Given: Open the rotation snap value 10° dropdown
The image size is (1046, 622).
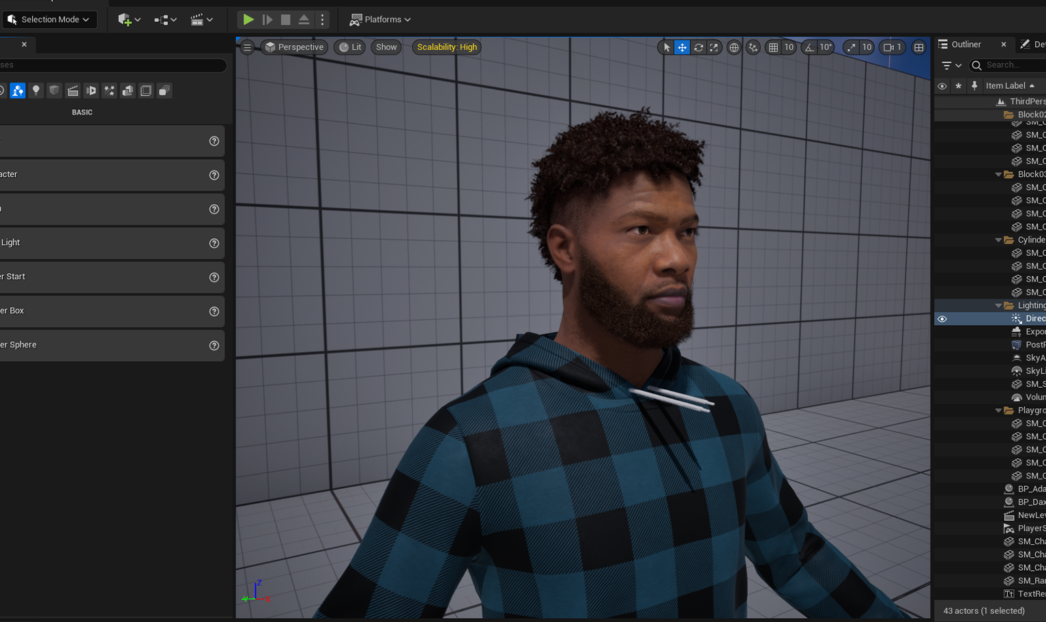Looking at the screenshot, I should tap(826, 47).
